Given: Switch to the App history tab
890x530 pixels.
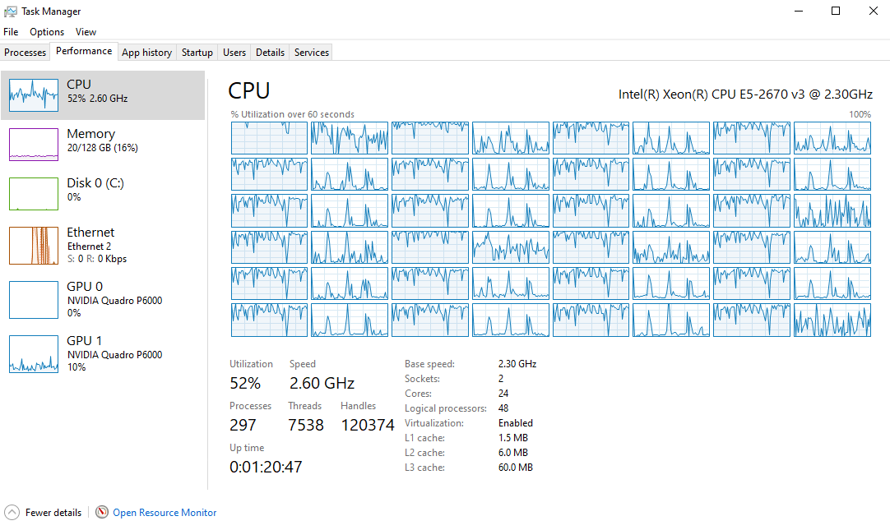Looking at the screenshot, I should click(146, 51).
